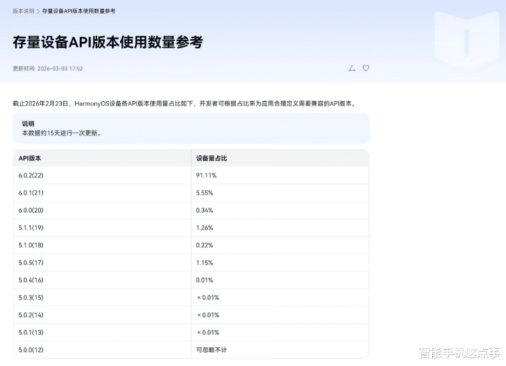Open the 版本说明 breadcrumb link
The image size is (506, 366).
point(23,11)
